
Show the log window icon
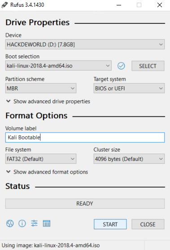47,223
